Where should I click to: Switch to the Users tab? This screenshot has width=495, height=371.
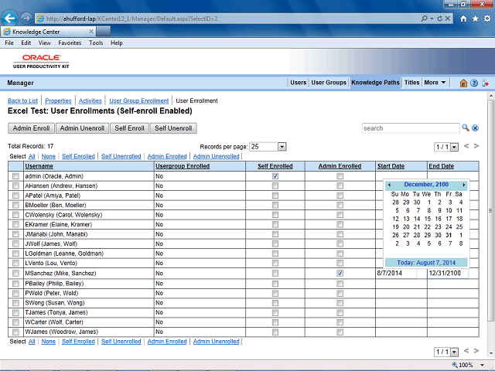pos(299,83)
